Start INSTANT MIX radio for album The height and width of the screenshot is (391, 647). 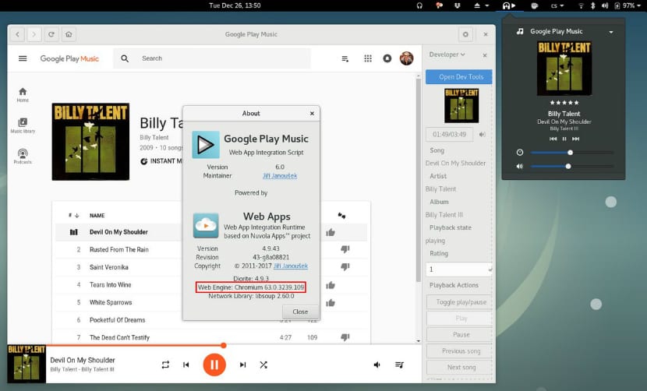pyautogui.click(x=161, y=161)
